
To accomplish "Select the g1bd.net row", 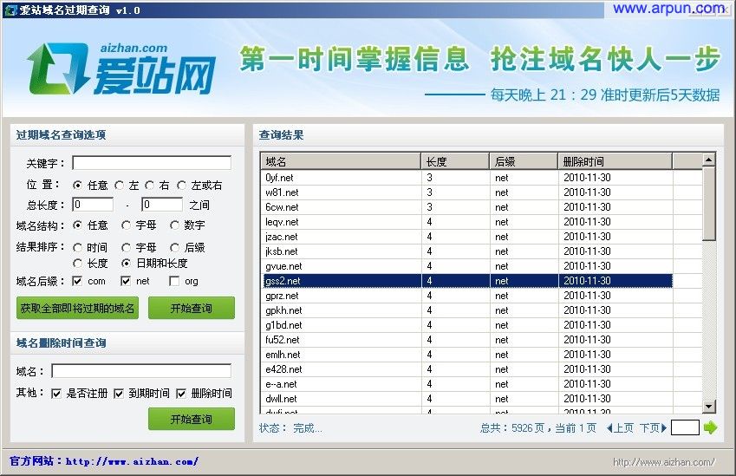I will [x=467, y=325].
